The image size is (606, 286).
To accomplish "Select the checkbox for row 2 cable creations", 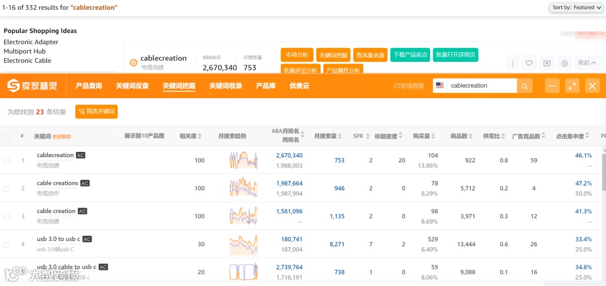I will tap(7, 189).
